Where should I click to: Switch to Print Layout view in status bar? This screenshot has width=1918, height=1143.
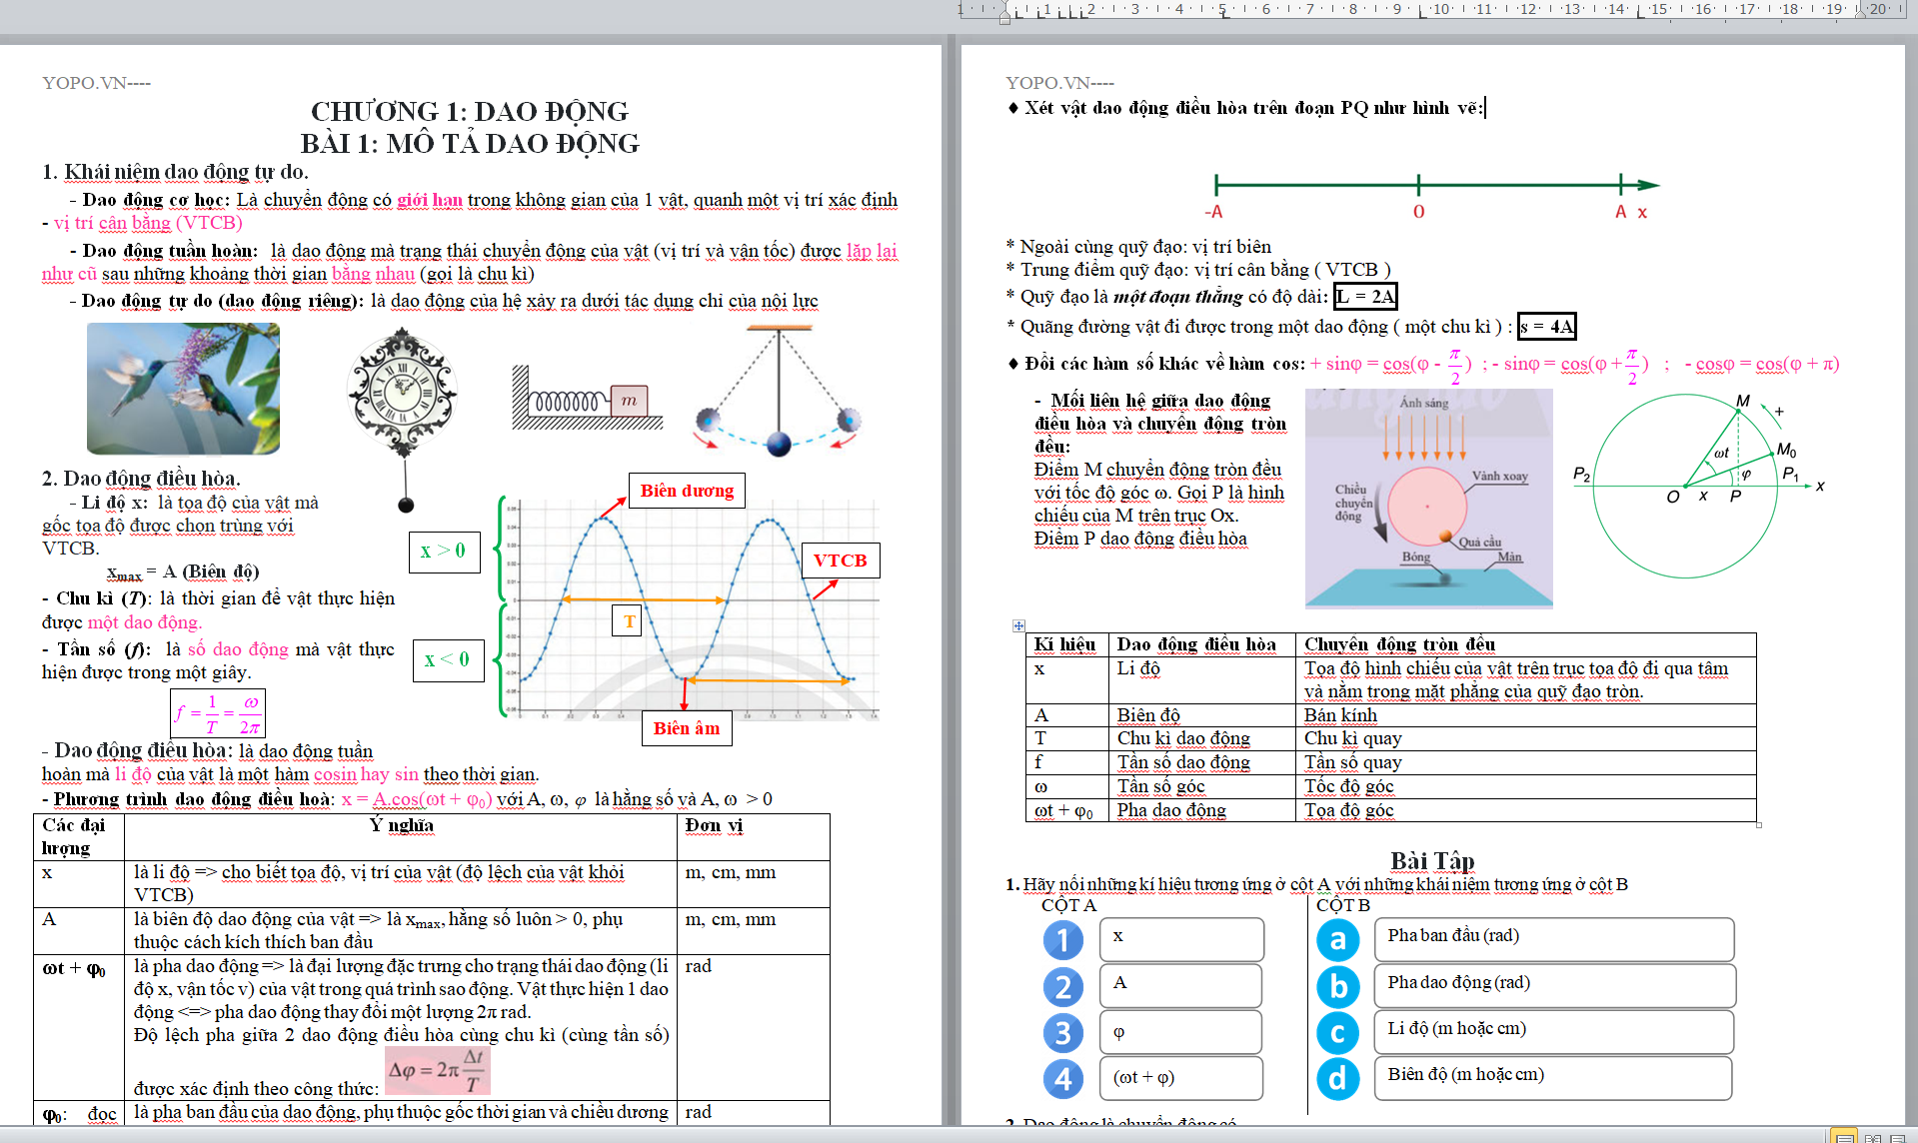(1844, 1136)
